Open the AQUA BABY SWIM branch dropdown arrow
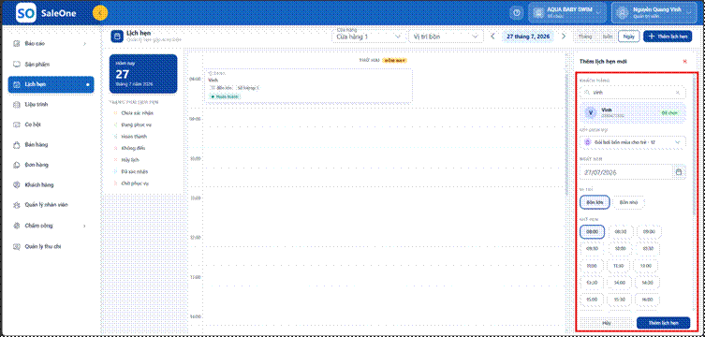Image resolution: width=705 pixels, height=337 pixels. tap(598, 13)
